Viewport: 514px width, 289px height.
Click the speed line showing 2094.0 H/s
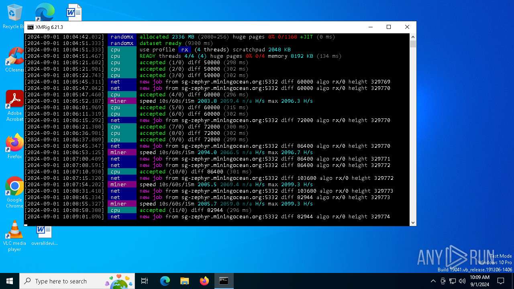click(169, 153)
